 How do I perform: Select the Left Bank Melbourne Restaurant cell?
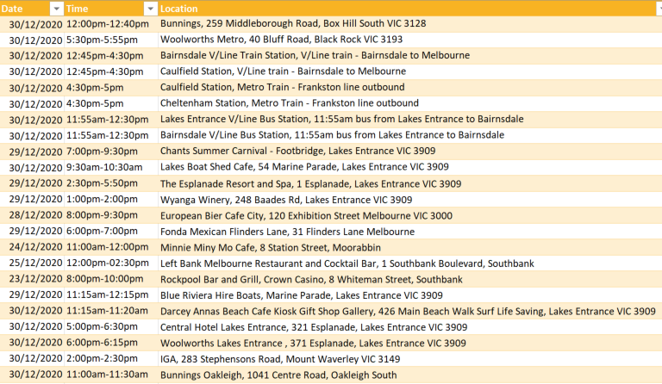pos(410,263)
